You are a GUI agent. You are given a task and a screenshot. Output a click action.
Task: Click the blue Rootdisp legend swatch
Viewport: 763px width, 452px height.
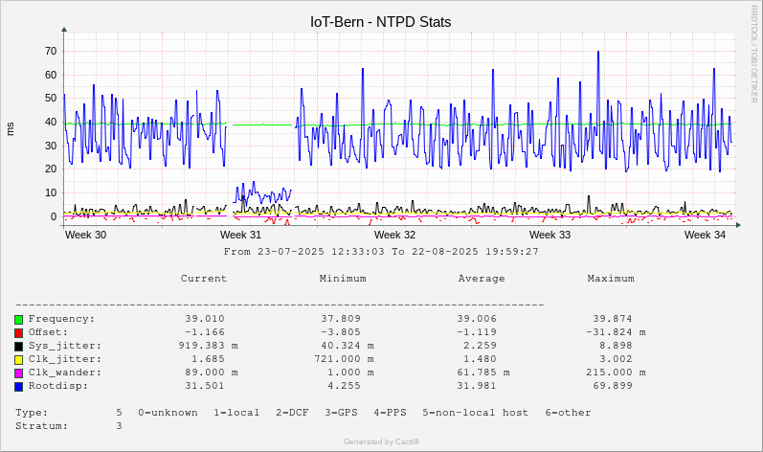(18, 387)
